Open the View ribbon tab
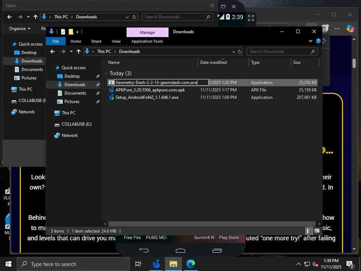The image size is (361, 271). tap(116, 41)
